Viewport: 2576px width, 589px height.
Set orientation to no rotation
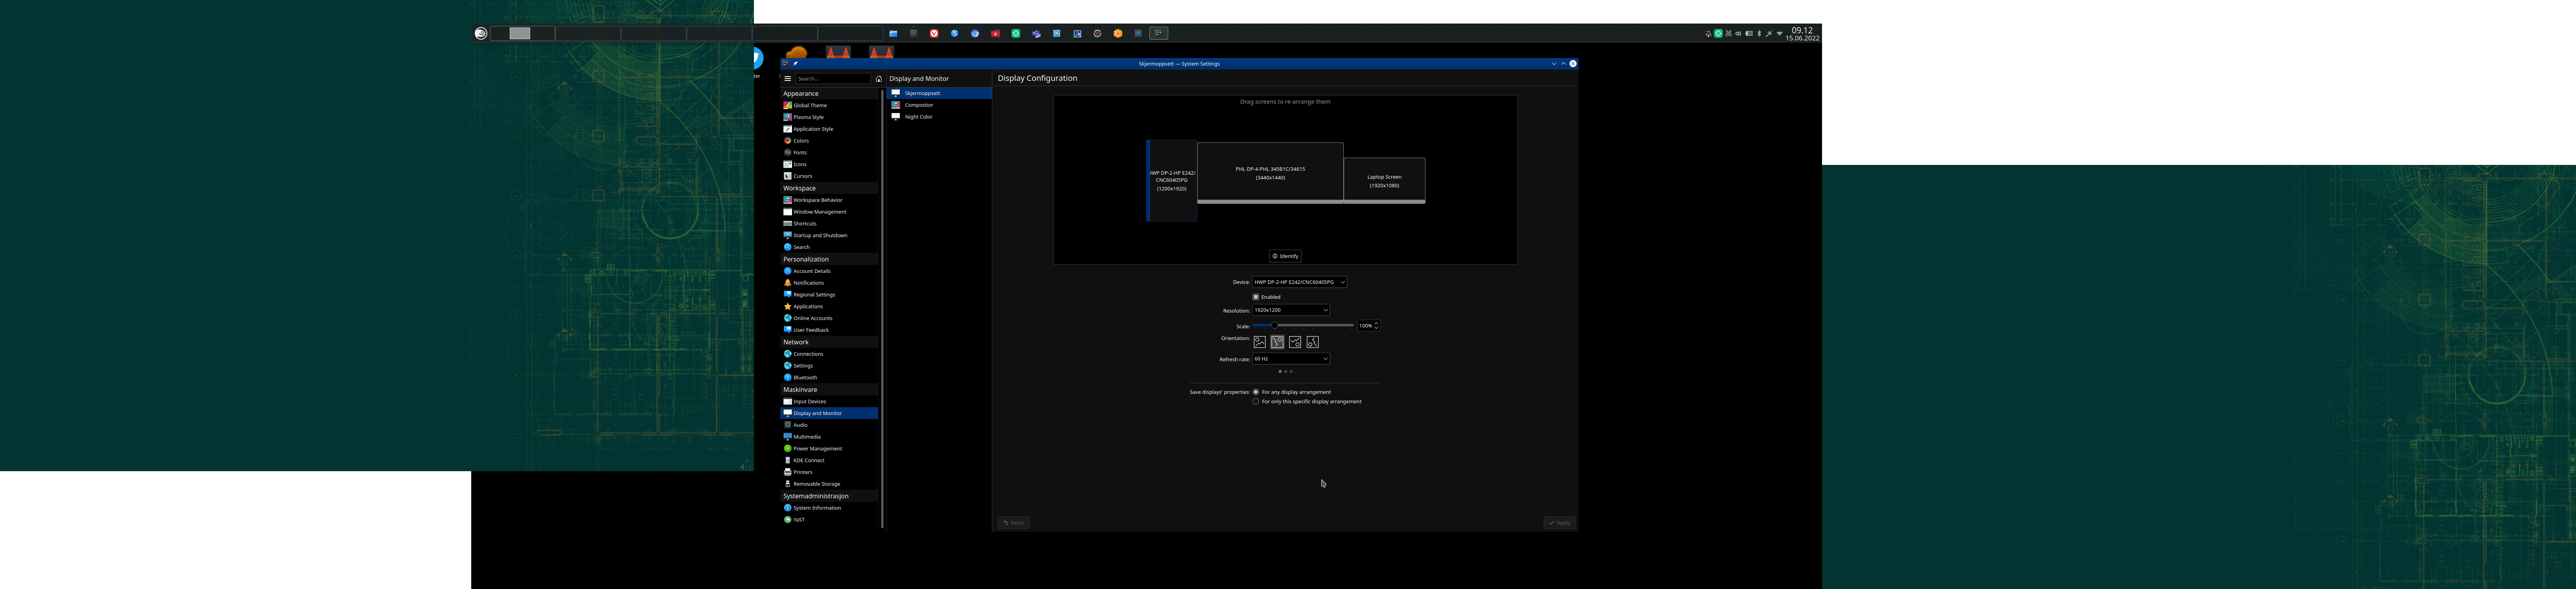coord(1260,342)
